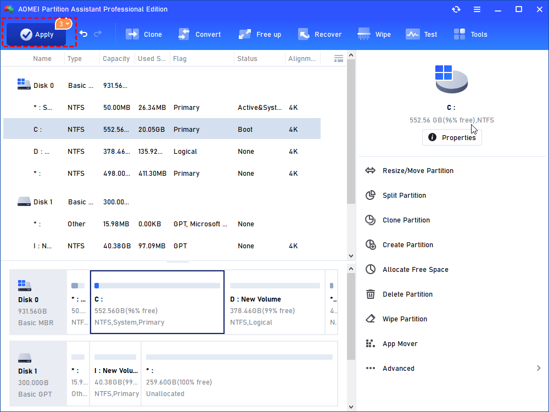Select Disk 1 block in disk map

click(x=38, y=374)
